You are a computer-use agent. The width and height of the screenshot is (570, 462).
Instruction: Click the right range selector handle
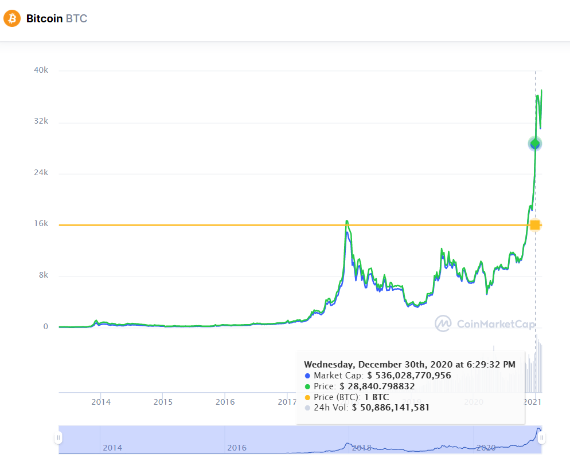click(x=542, y=438)
